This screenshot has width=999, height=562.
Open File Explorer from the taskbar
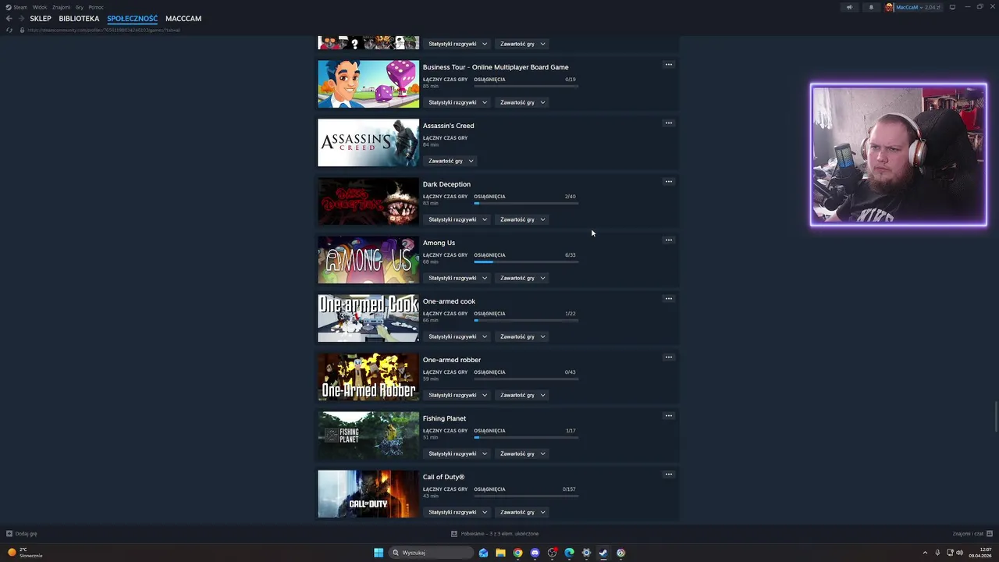click(500, 553)
